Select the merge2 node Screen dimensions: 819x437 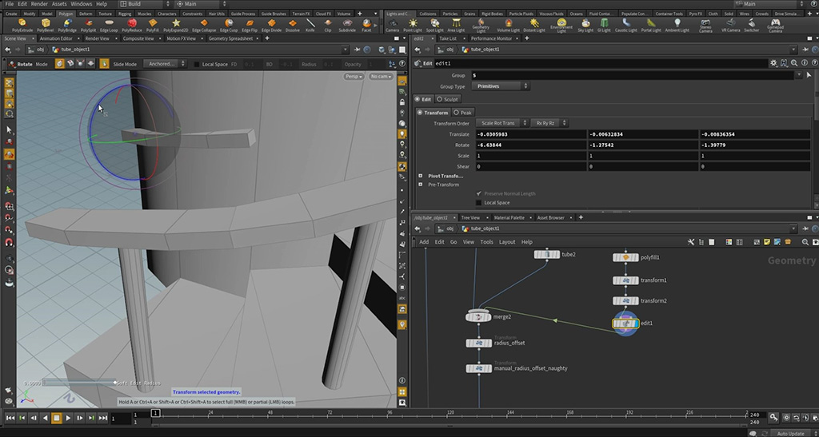point(479,316)
